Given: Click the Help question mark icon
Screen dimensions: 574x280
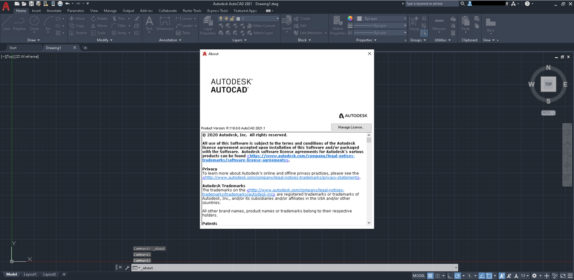Looking at the screenshot, I should (526, 4).
